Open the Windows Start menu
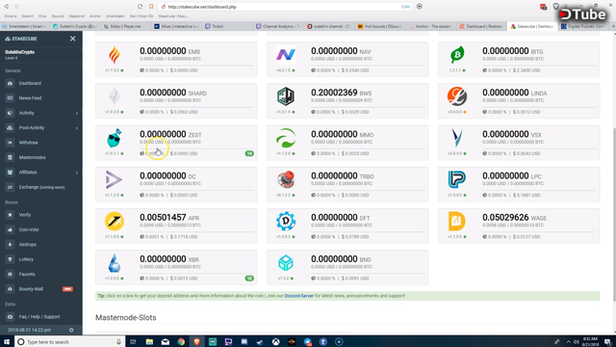Viewport: 616px width, 347px height. coord(7,342)
